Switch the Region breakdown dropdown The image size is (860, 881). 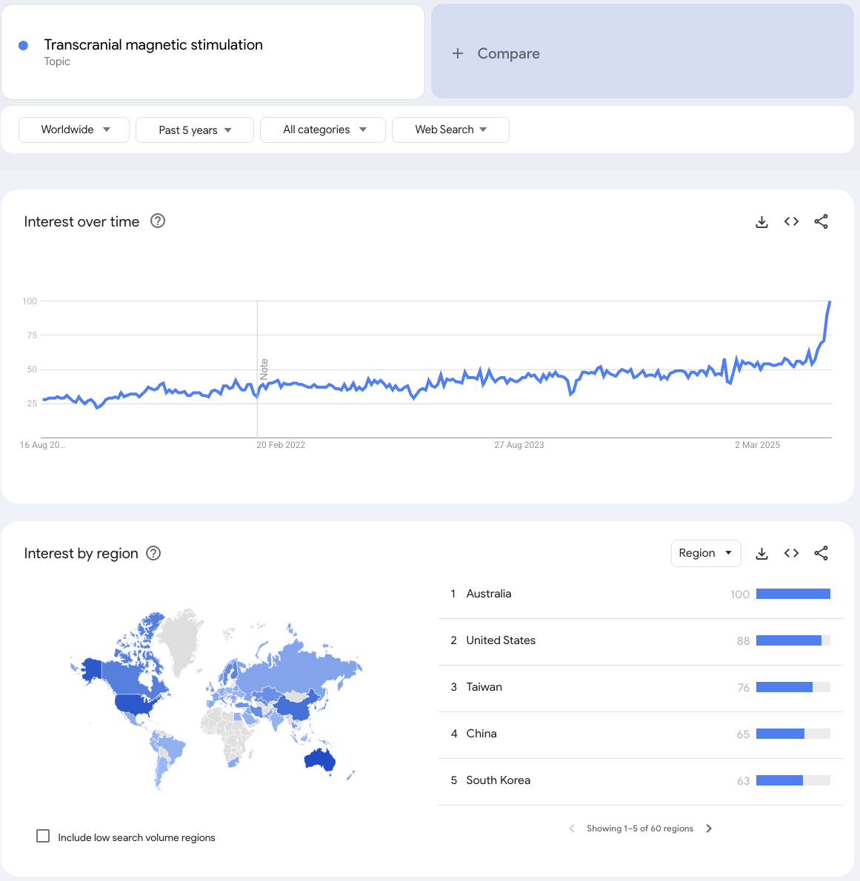pyautogui.click(x=705, y=553)
